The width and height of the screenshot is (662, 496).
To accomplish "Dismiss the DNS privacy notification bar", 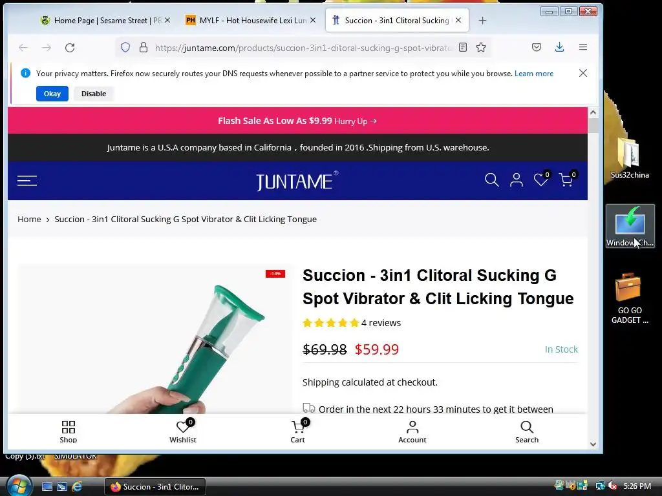I will pyautogui.click(x=583, y=73).
